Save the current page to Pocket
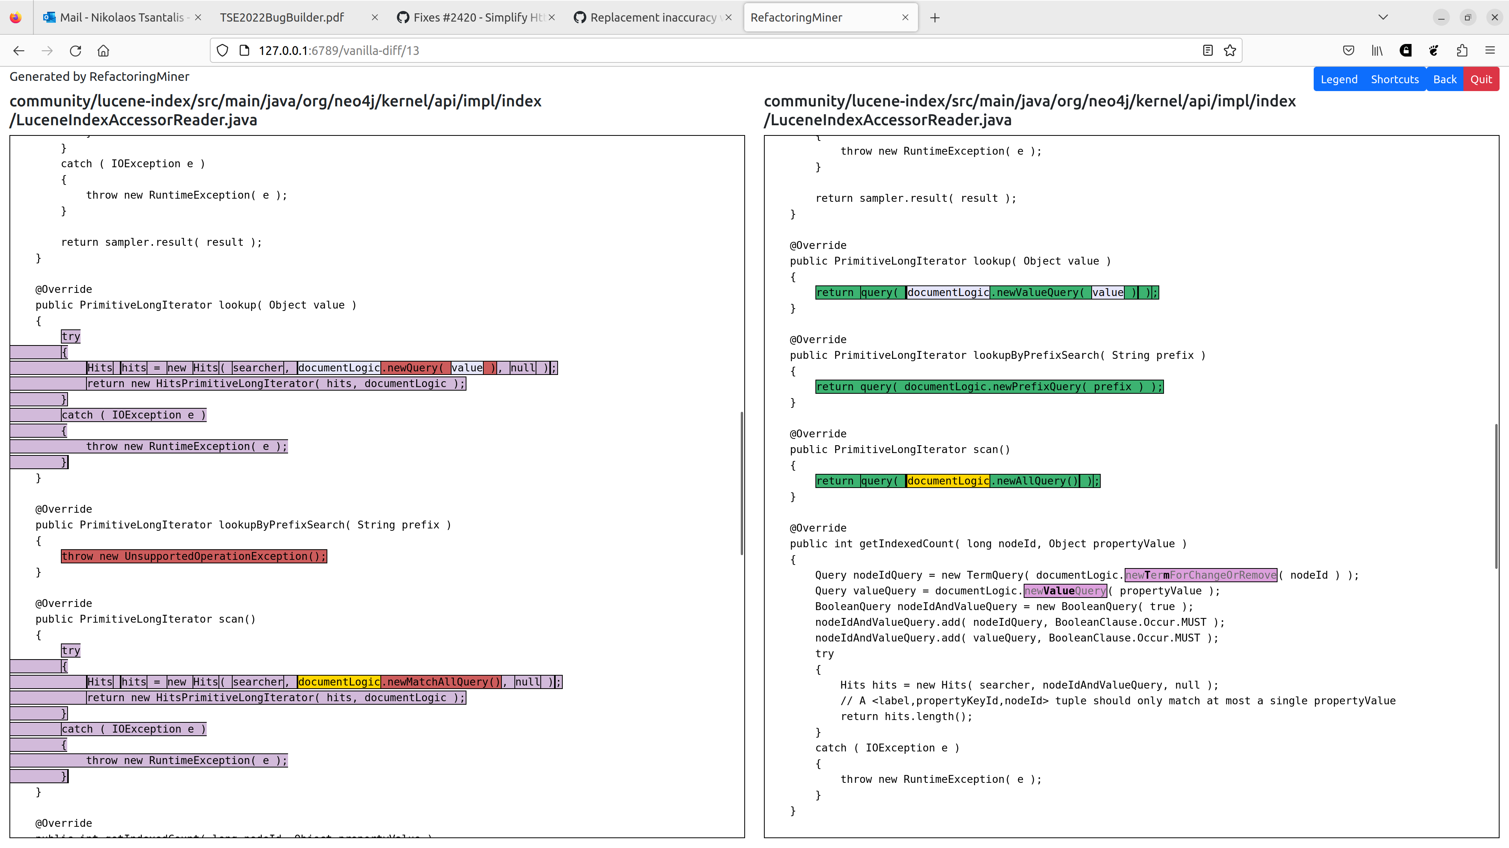The width and height of the screenshot is (1509, 848). [x=1349, y=50]
